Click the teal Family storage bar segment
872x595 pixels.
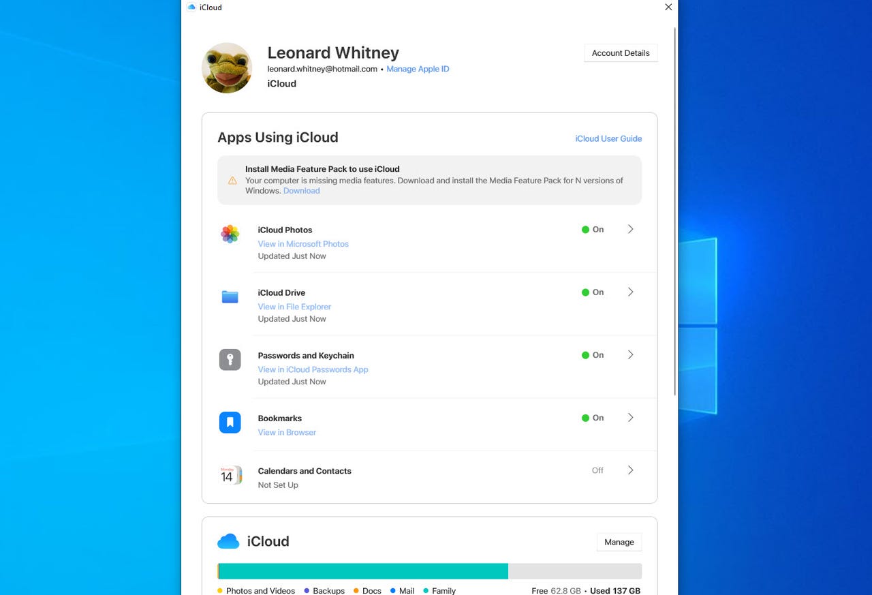click(364, 571)
